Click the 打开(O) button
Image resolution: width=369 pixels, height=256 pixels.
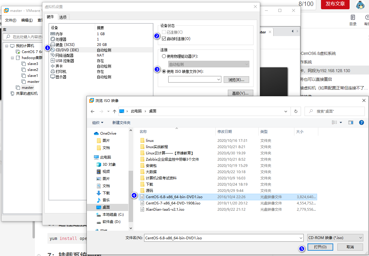320,247
